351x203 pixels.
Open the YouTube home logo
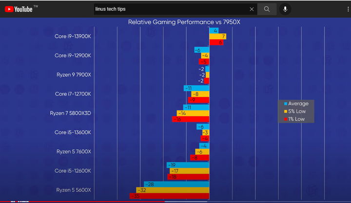(19, 9)
